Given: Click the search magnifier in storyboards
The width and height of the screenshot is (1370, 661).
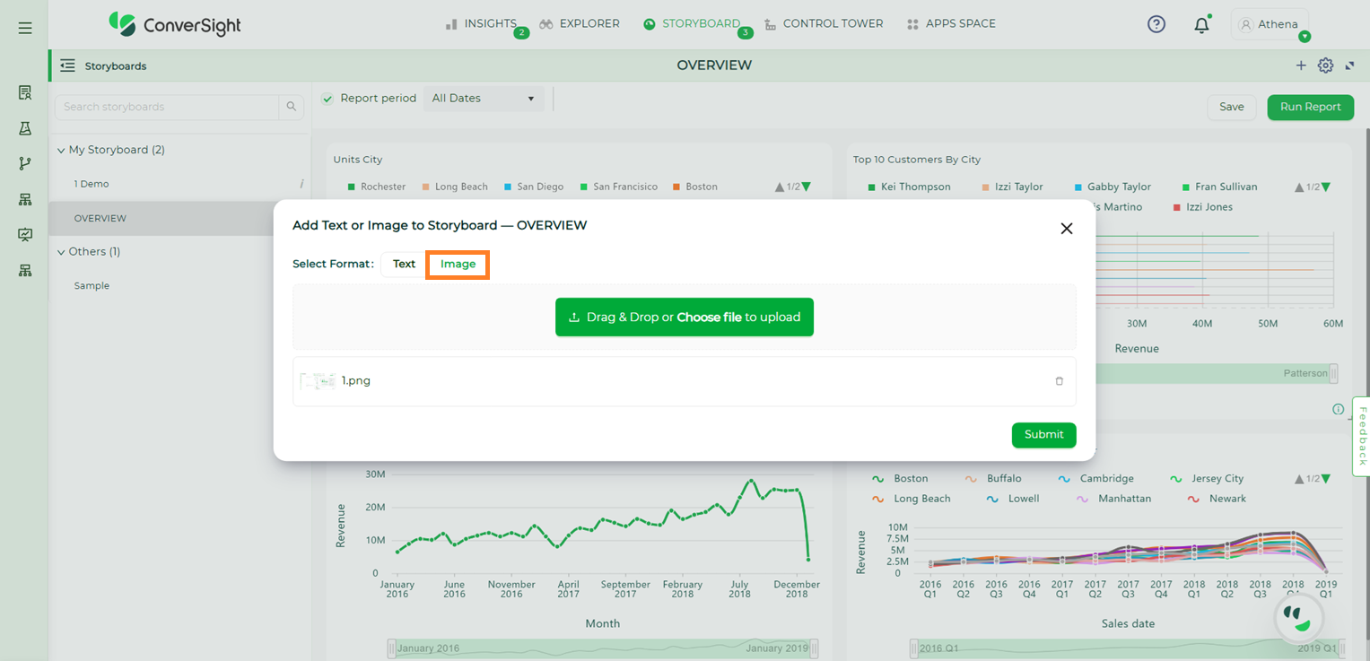Looking at the screenshot, I should tap(292, 107).
